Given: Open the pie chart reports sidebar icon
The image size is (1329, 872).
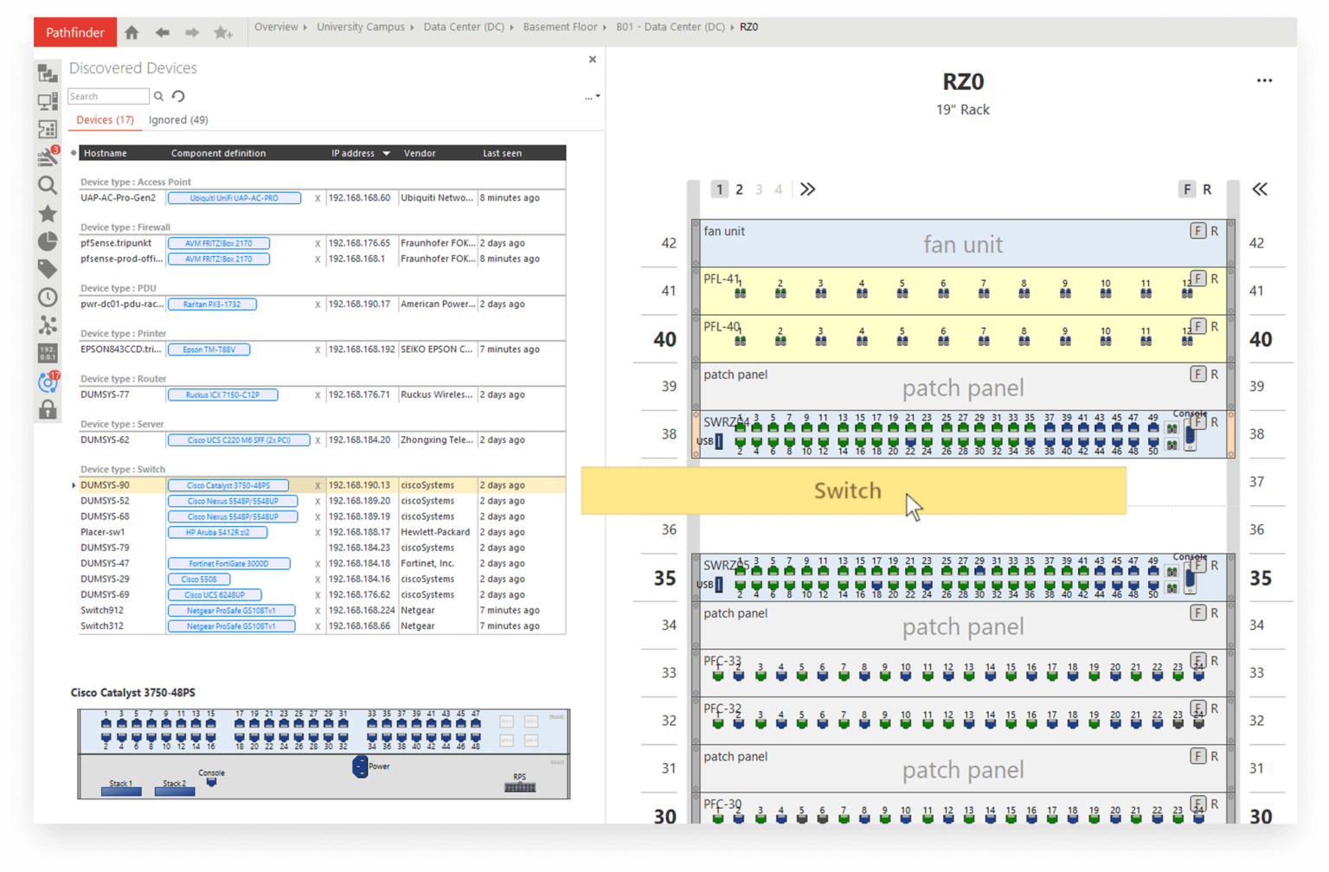Looking at the screenshot, I should (48, 241).
